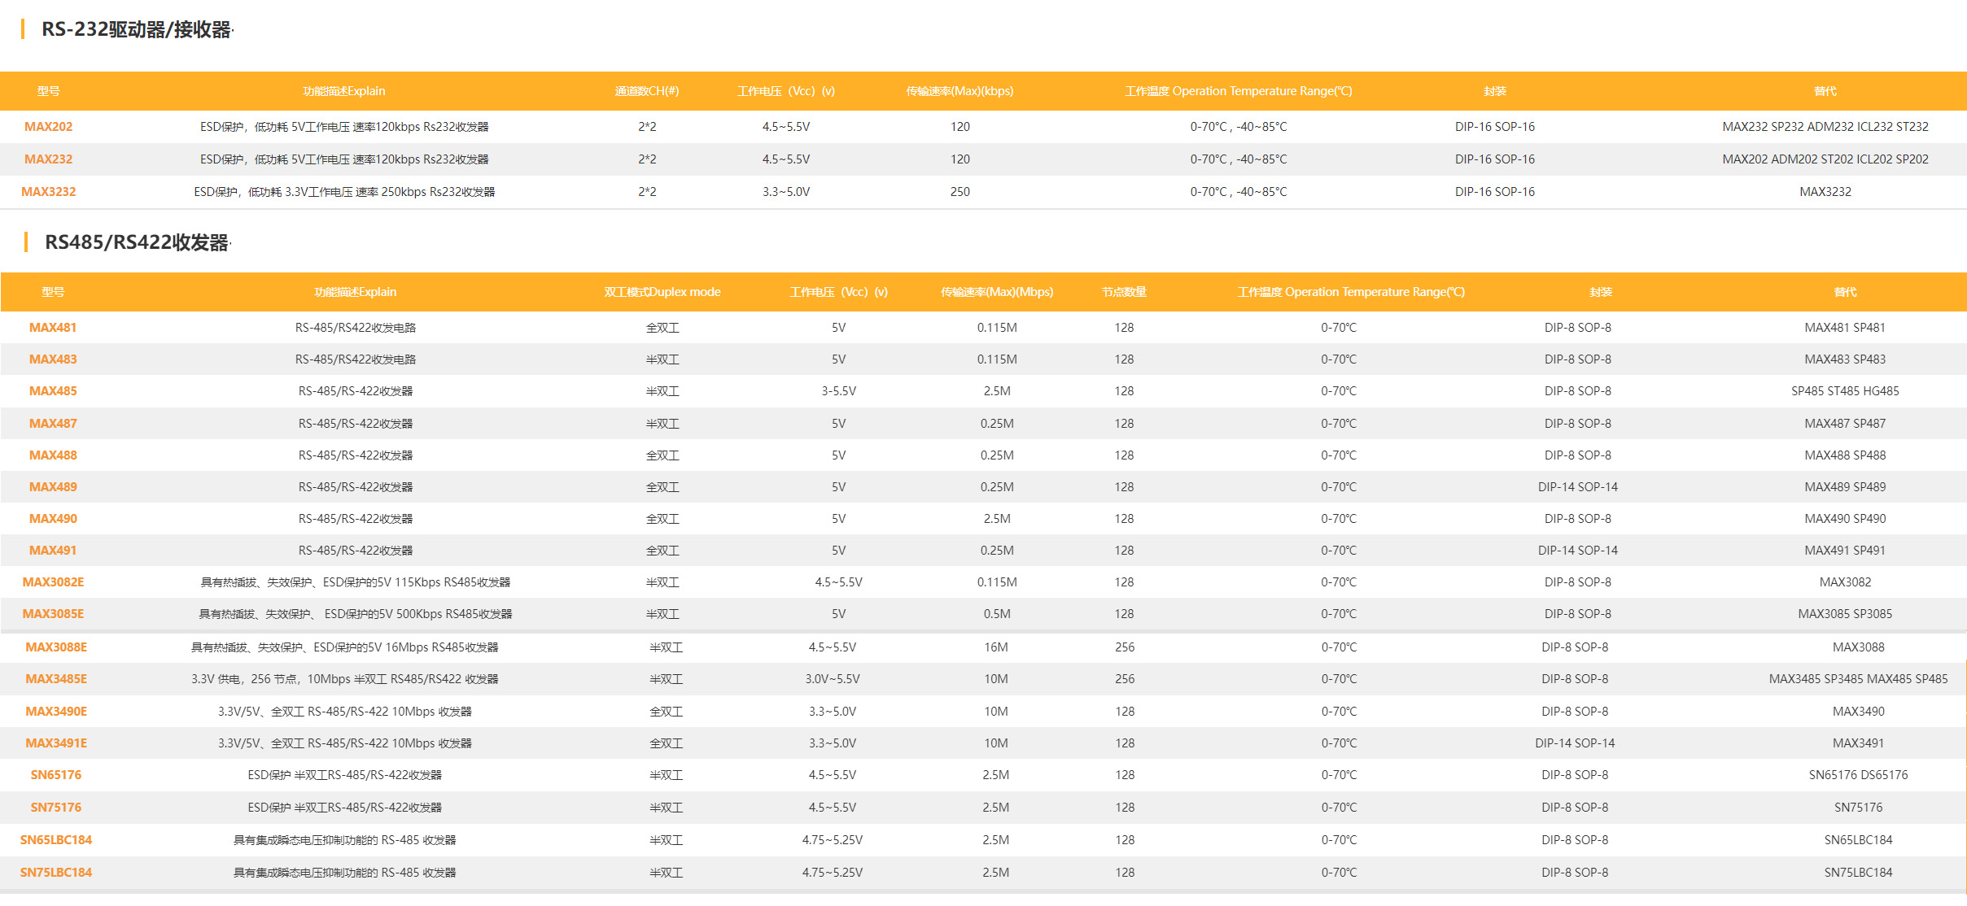The height and width of the screenshot is (906, 1967).
Task: Click the SN65LBC184 model link
Action: pos(56,840)
